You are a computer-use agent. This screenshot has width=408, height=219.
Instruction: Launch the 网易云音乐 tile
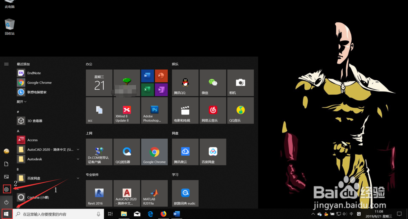[x=213, y=110]
